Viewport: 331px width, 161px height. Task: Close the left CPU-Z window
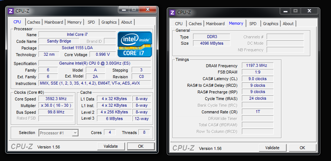pyautogui.click(x=148, y=9)
